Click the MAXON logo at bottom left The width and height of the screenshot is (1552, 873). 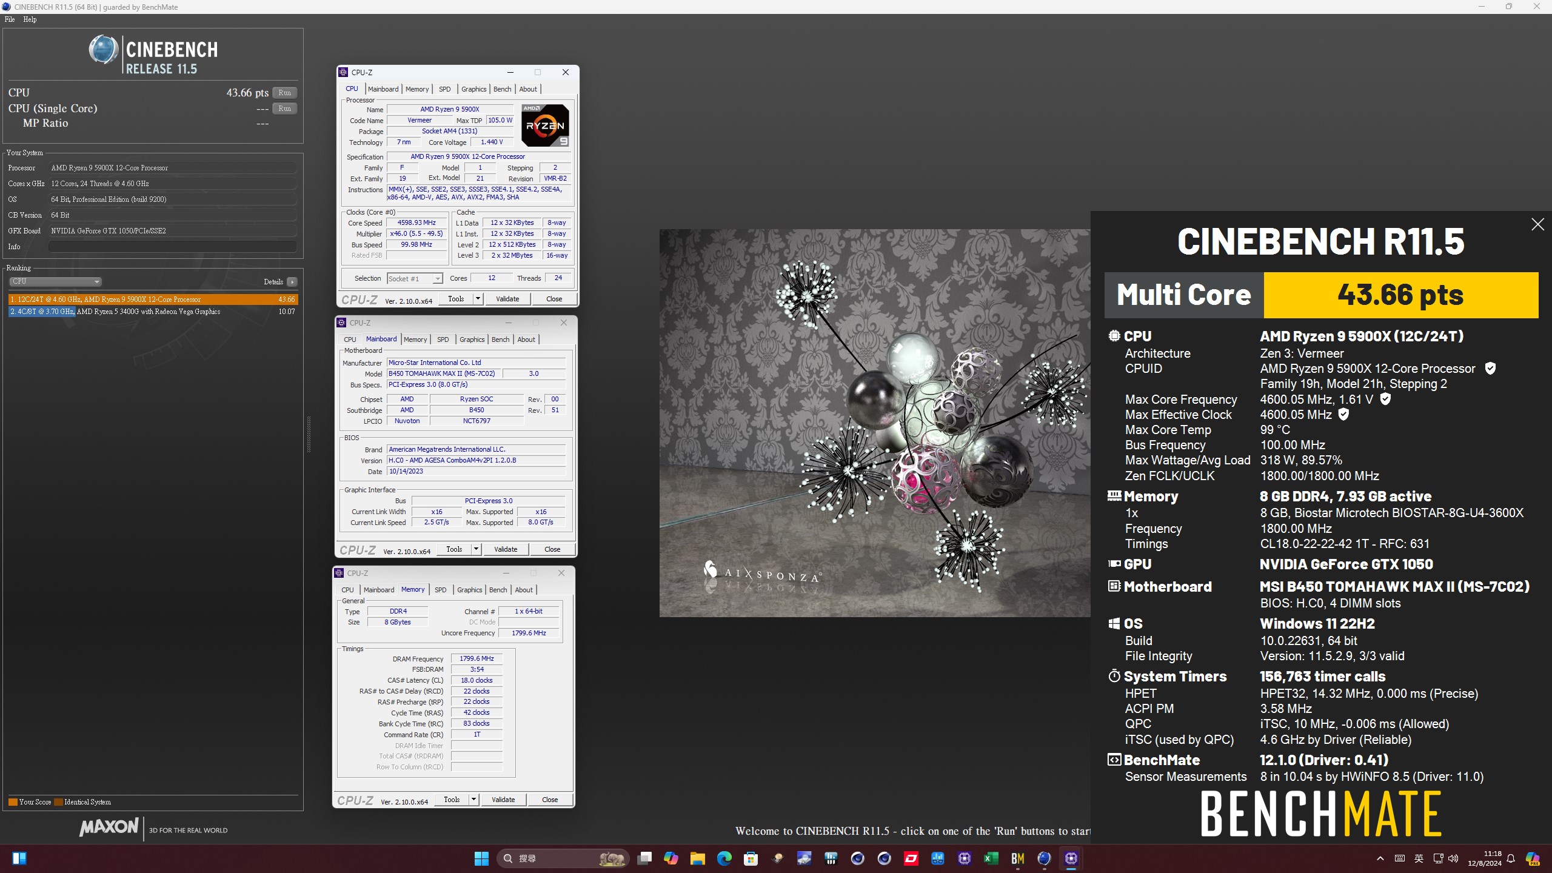(109, 827)
